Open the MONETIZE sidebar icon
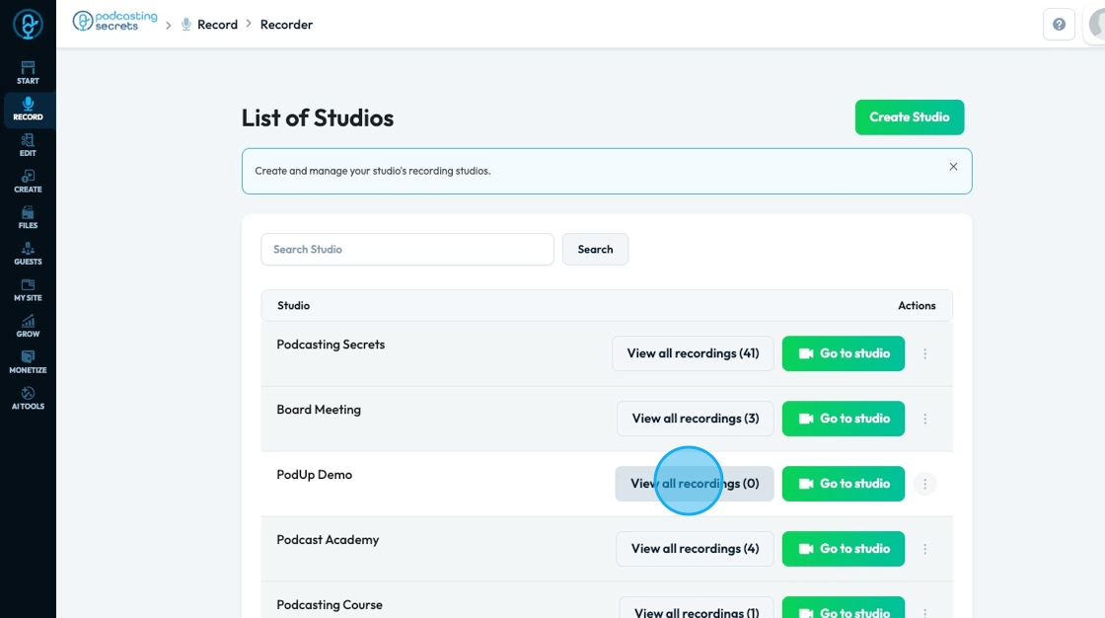Image resolution: width=1105 pixels, height=618 pixels. click(x=28, y=362)
